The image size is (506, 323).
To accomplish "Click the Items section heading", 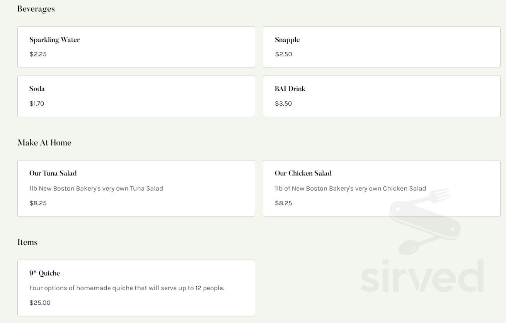I will [x=27, y=242].
